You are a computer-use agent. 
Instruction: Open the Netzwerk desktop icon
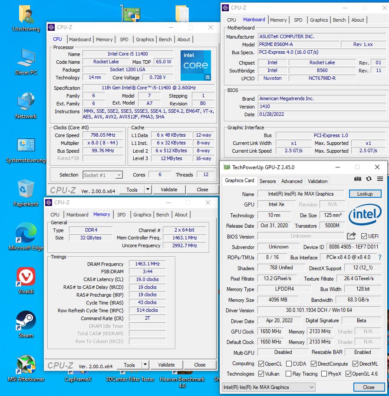tap(26, 101)
